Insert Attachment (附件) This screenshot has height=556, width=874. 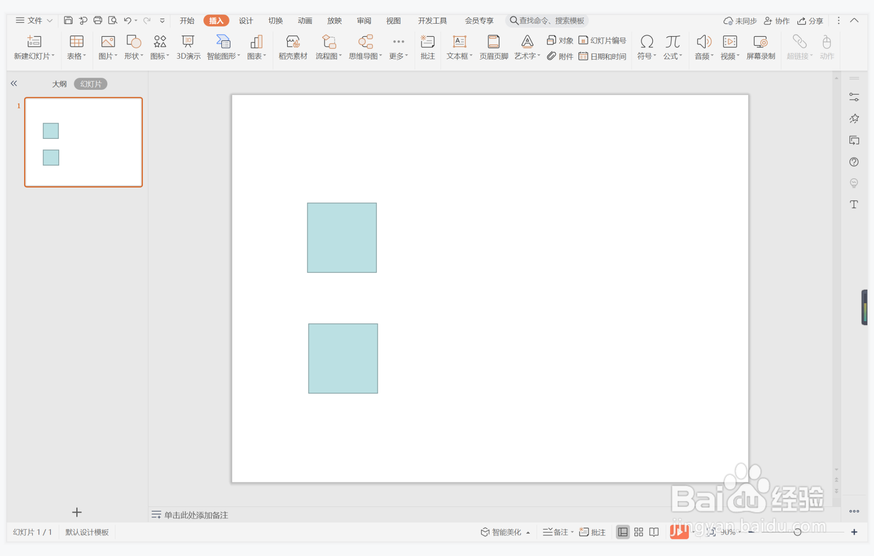click(560, 56)
